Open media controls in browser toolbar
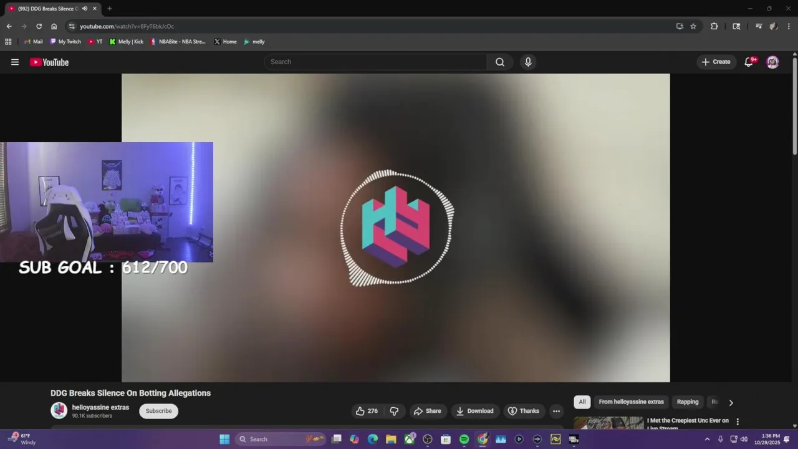This screenshot has width=798, height=449. pyautogui.click(x=759, y=26)
